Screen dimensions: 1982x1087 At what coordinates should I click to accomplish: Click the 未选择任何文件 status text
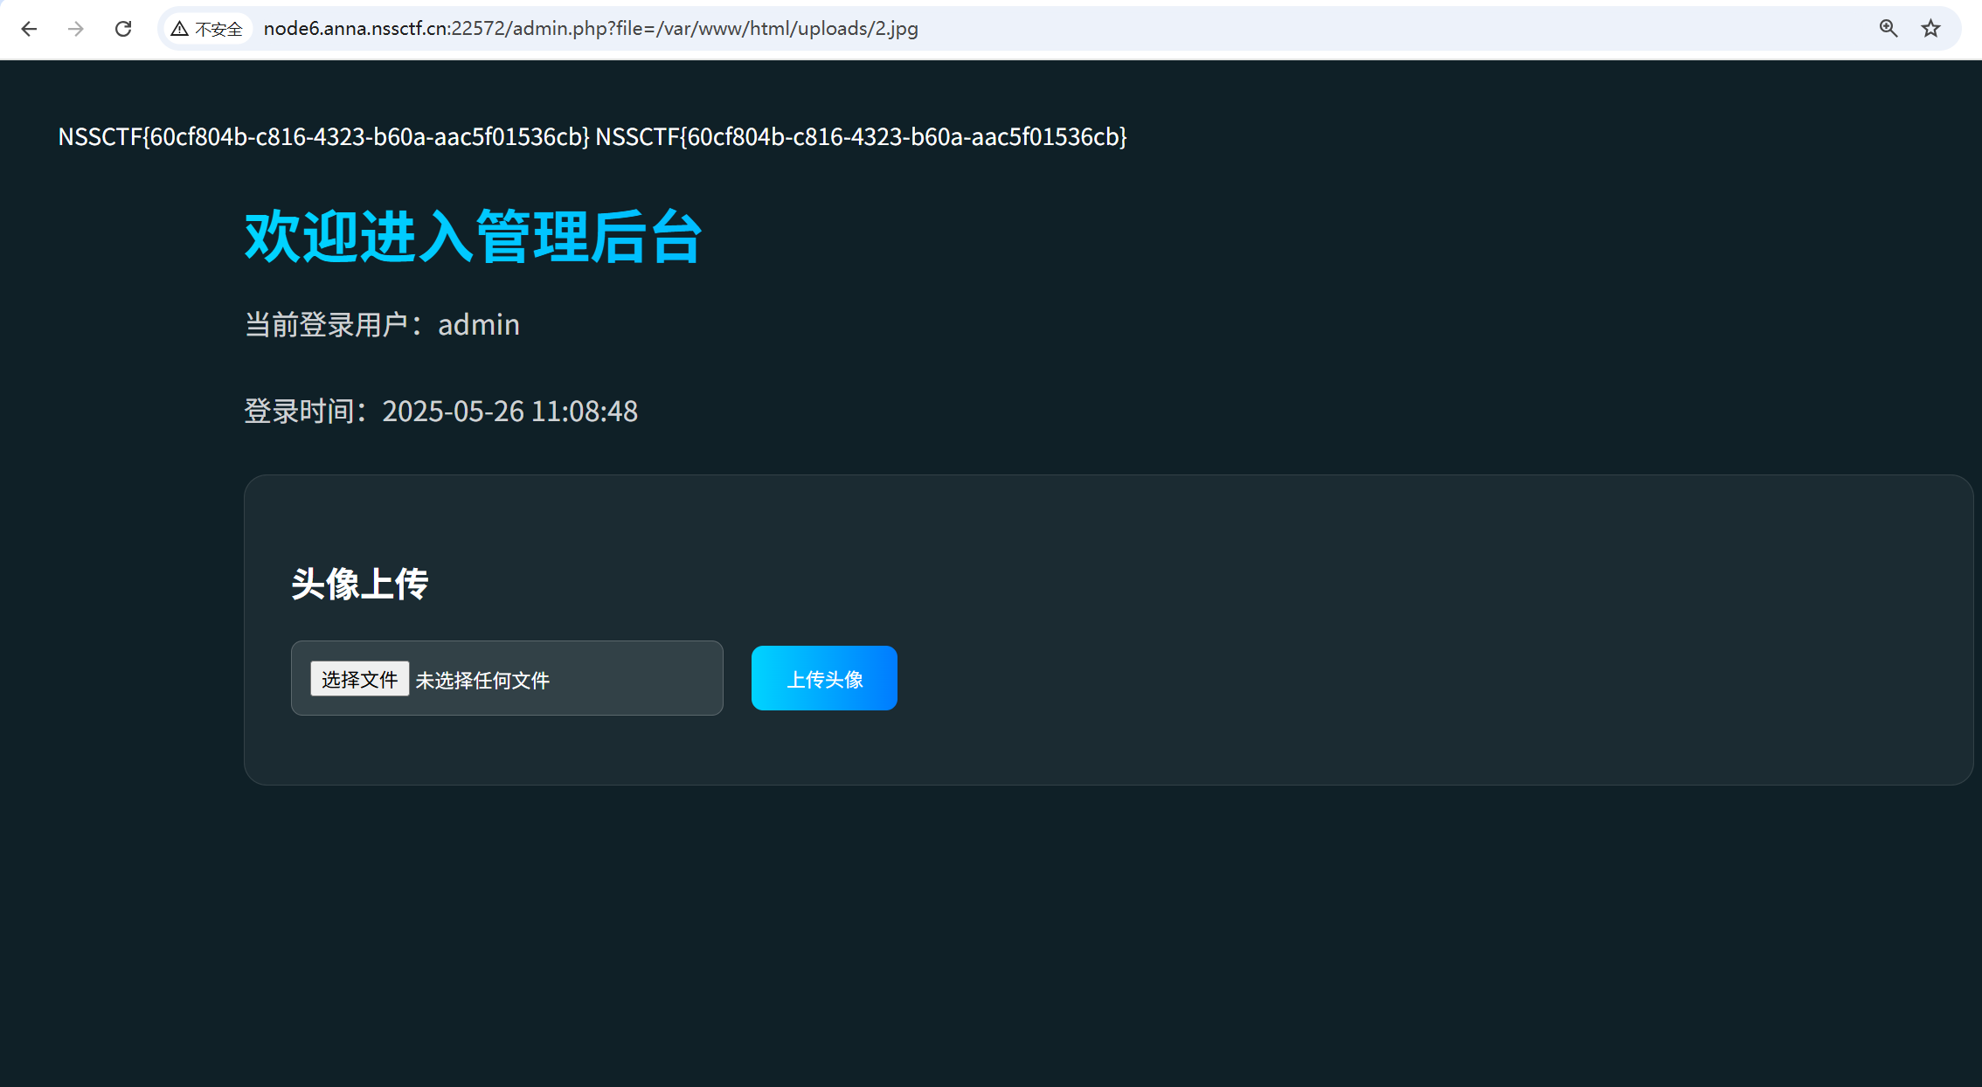[x=482, y=680]
